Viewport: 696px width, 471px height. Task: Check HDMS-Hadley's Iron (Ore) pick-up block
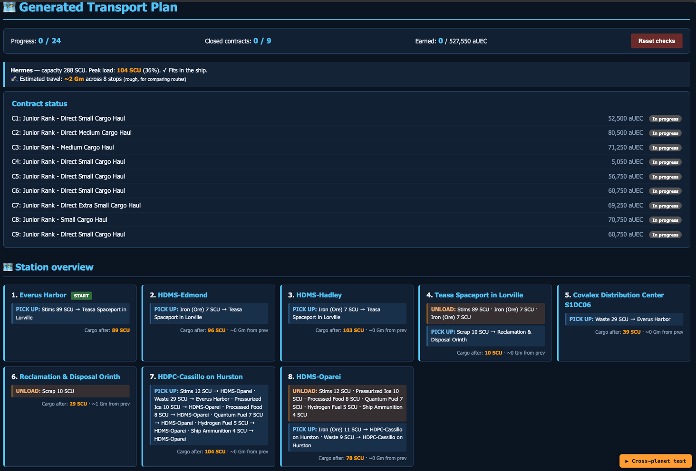347,313
